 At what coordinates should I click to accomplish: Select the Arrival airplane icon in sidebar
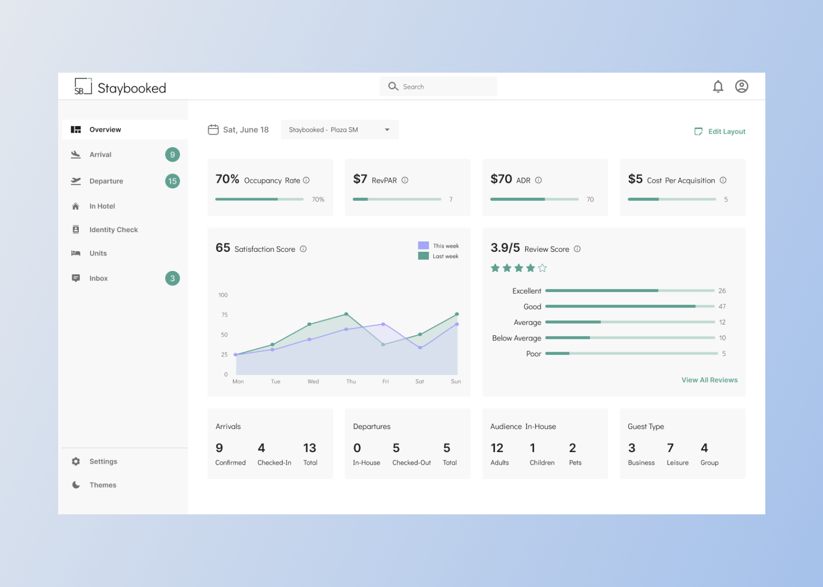click(x=76, y=154)
